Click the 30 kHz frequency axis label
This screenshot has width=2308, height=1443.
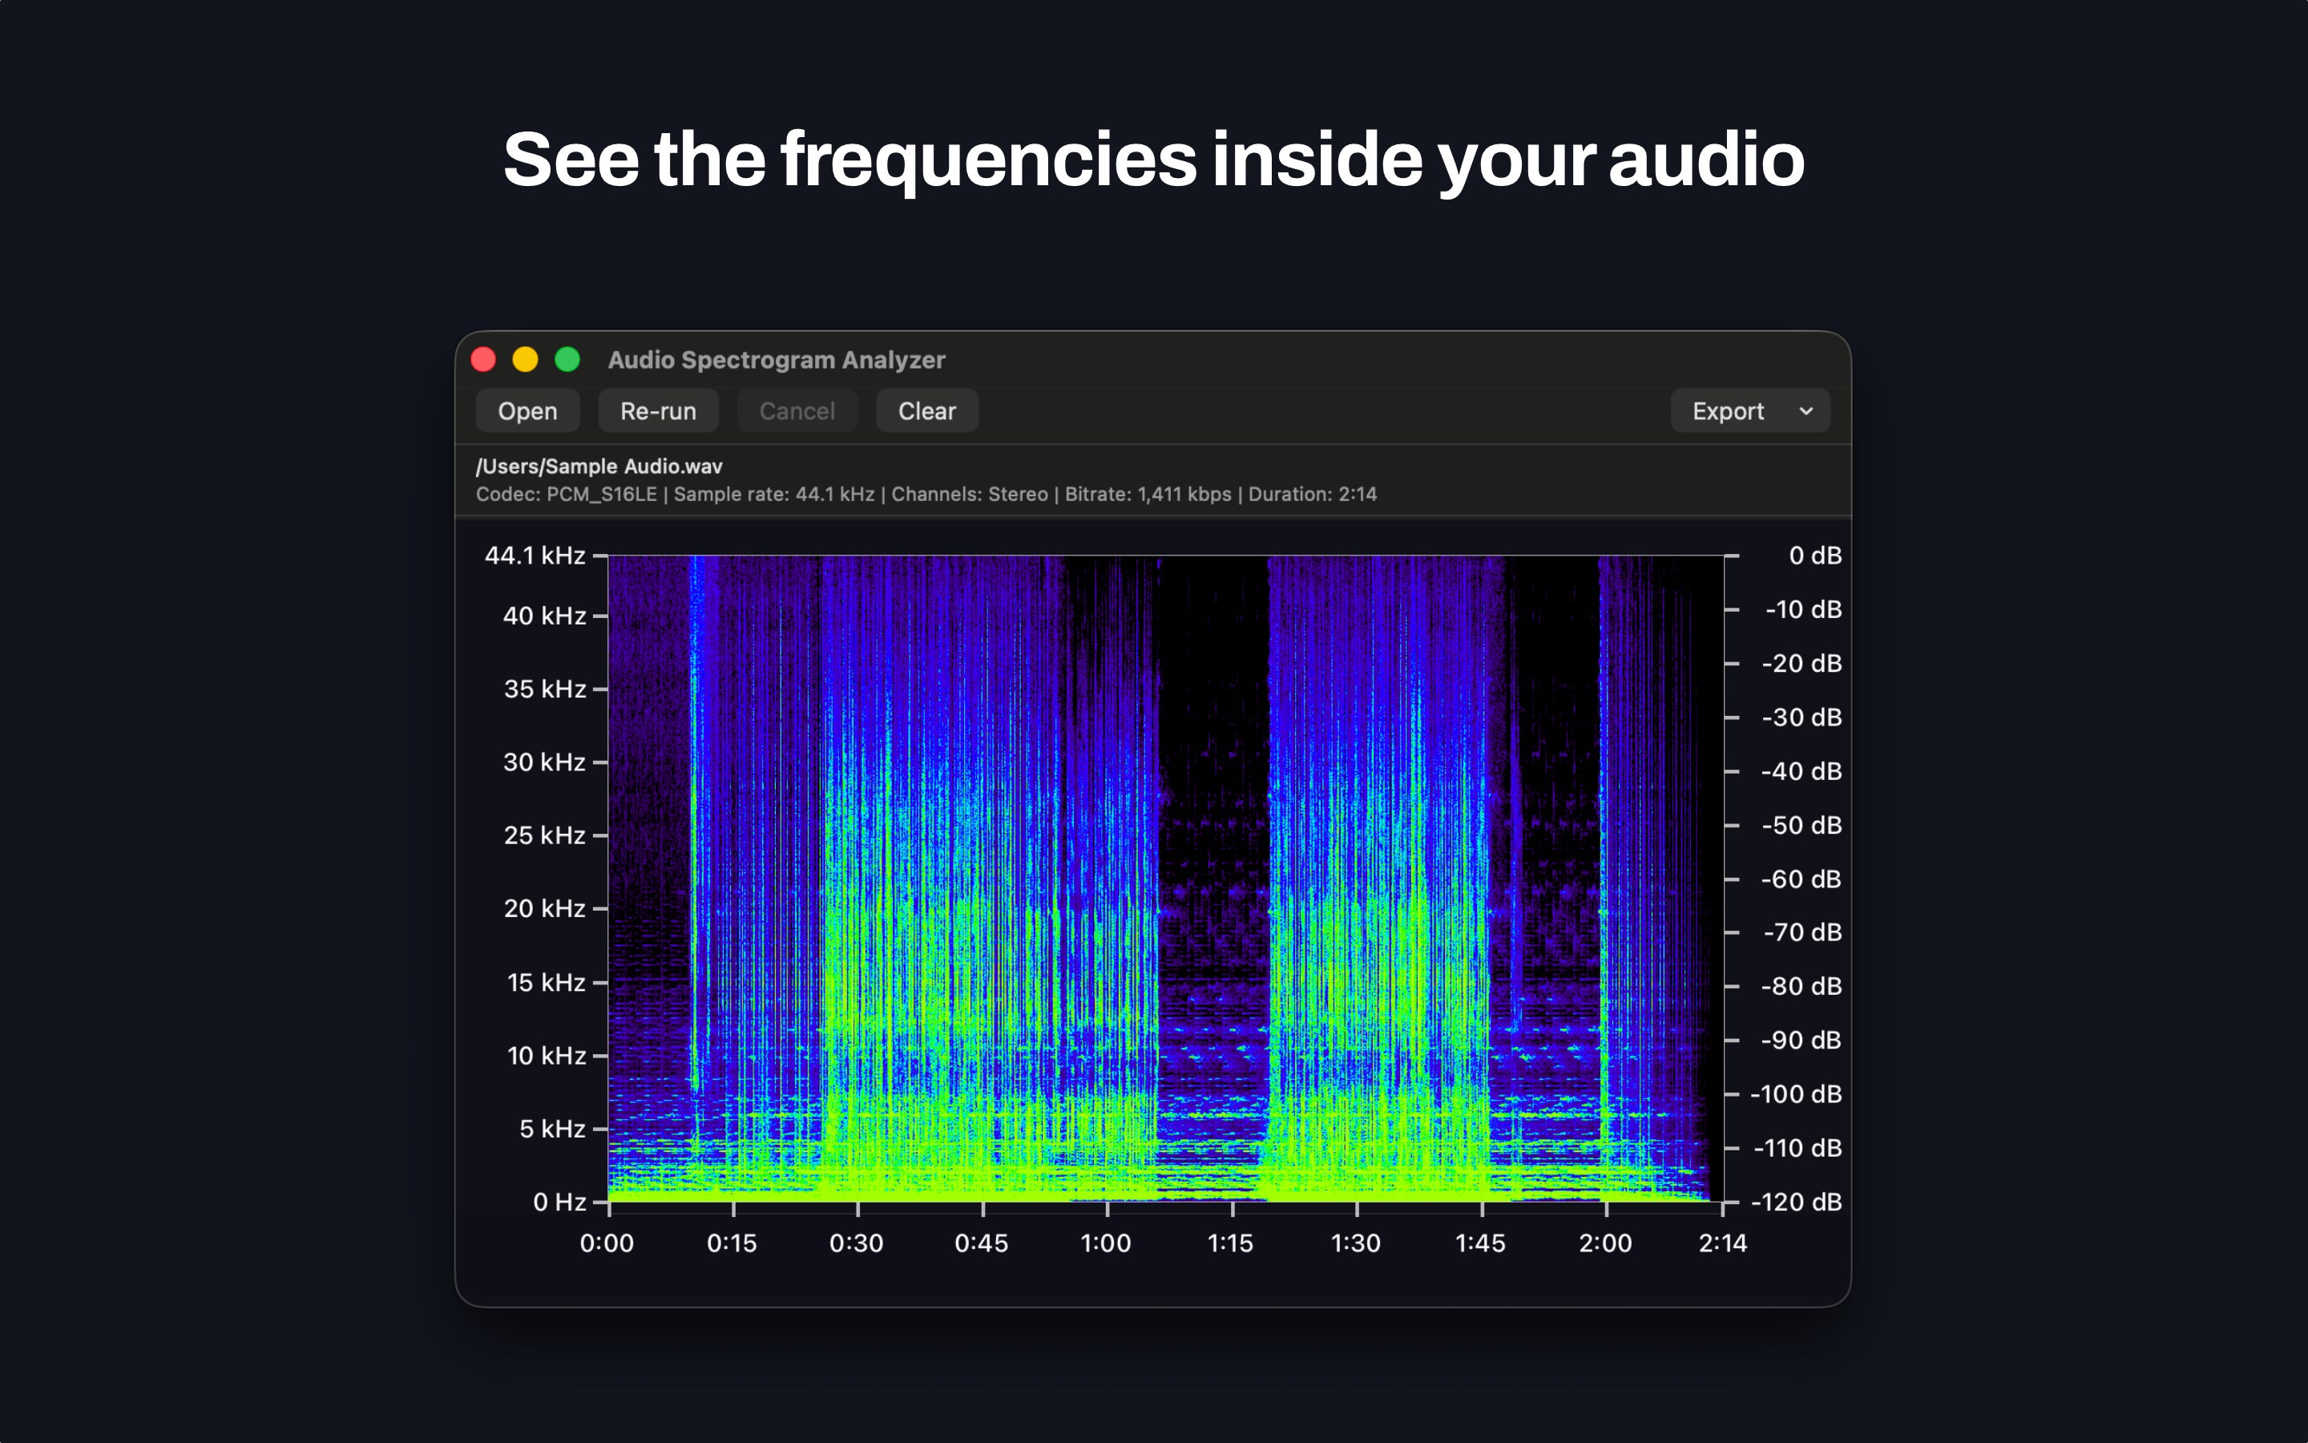click(x=545, y=762)
